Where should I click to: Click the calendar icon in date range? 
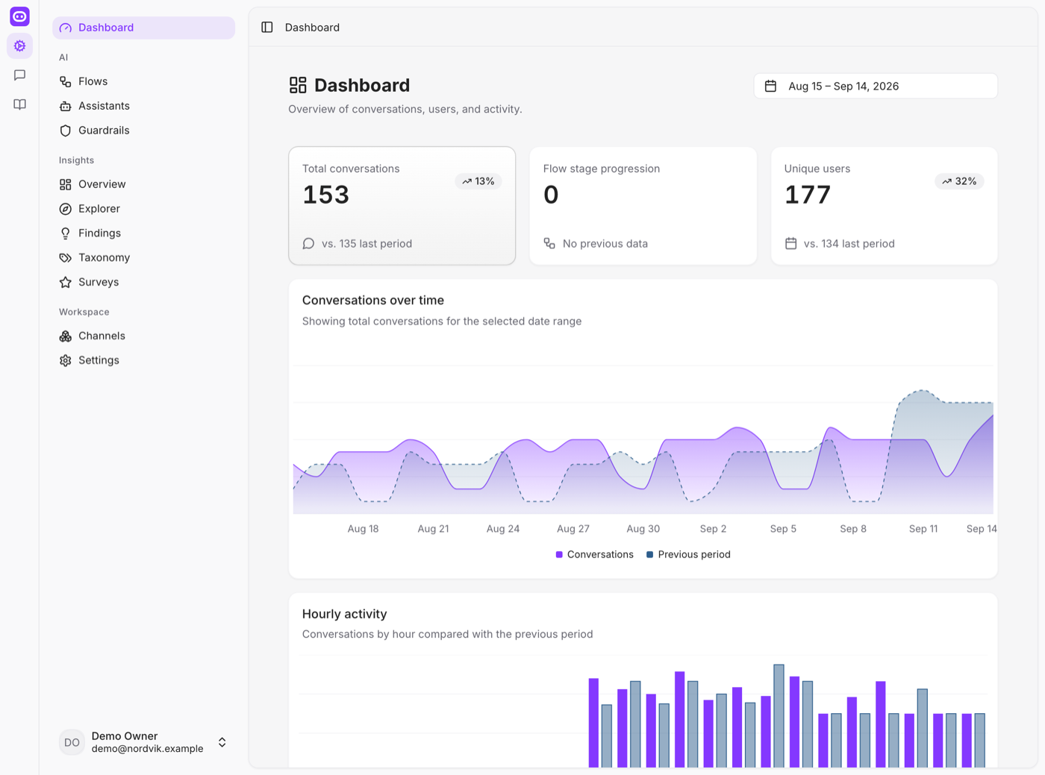tap(770, 86)
